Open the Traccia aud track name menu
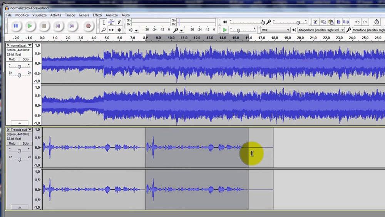385x217 pixels. click(x=19, y=130)
